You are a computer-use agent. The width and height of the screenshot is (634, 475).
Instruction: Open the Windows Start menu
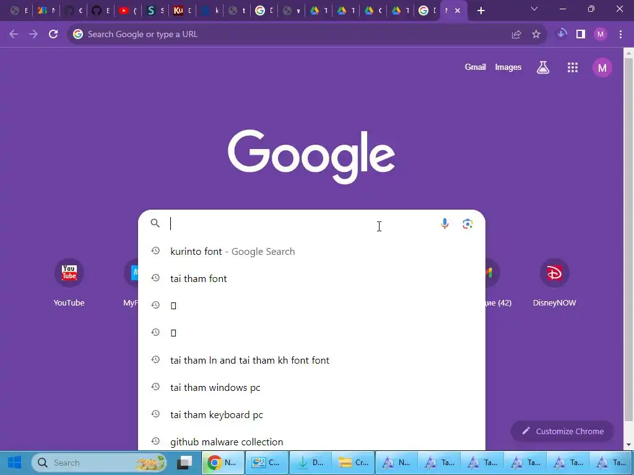(15, 463)
